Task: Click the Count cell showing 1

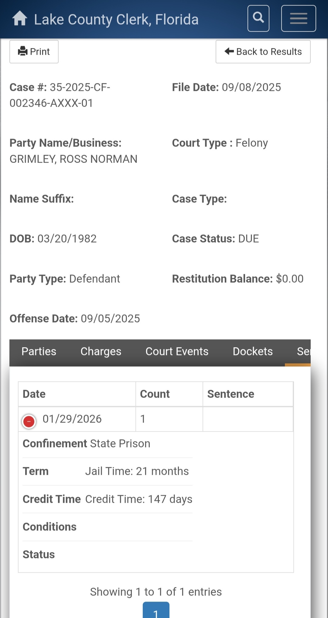Action: point(143,419)
